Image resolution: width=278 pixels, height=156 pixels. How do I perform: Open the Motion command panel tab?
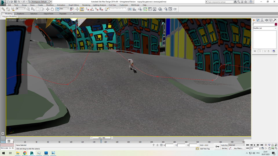(x=266, y=21)
